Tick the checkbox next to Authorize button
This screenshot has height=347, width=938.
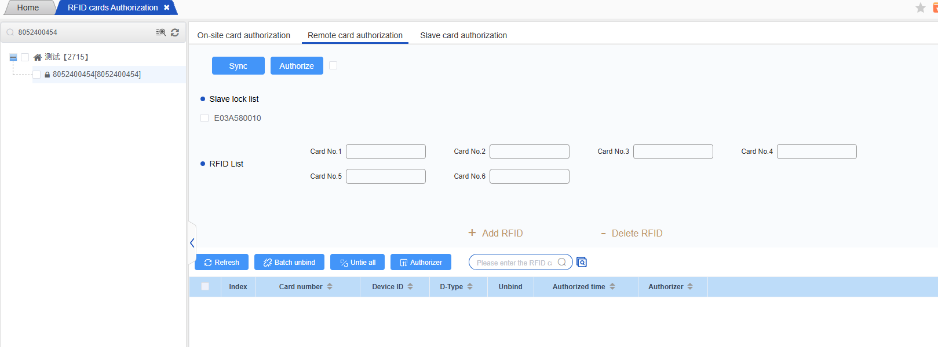(x=333, y=65)
